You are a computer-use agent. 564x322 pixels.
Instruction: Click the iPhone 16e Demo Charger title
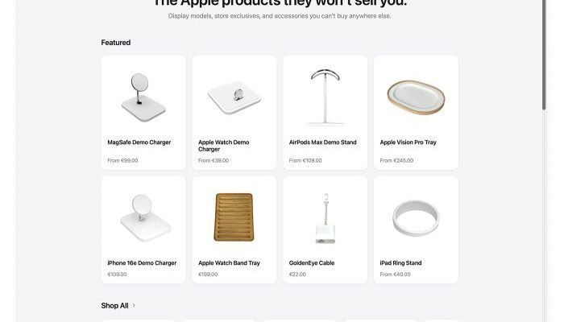142,263
